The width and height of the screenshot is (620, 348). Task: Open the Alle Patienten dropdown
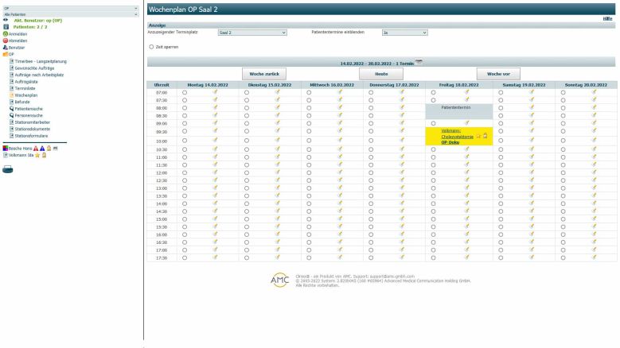(70, 14)
